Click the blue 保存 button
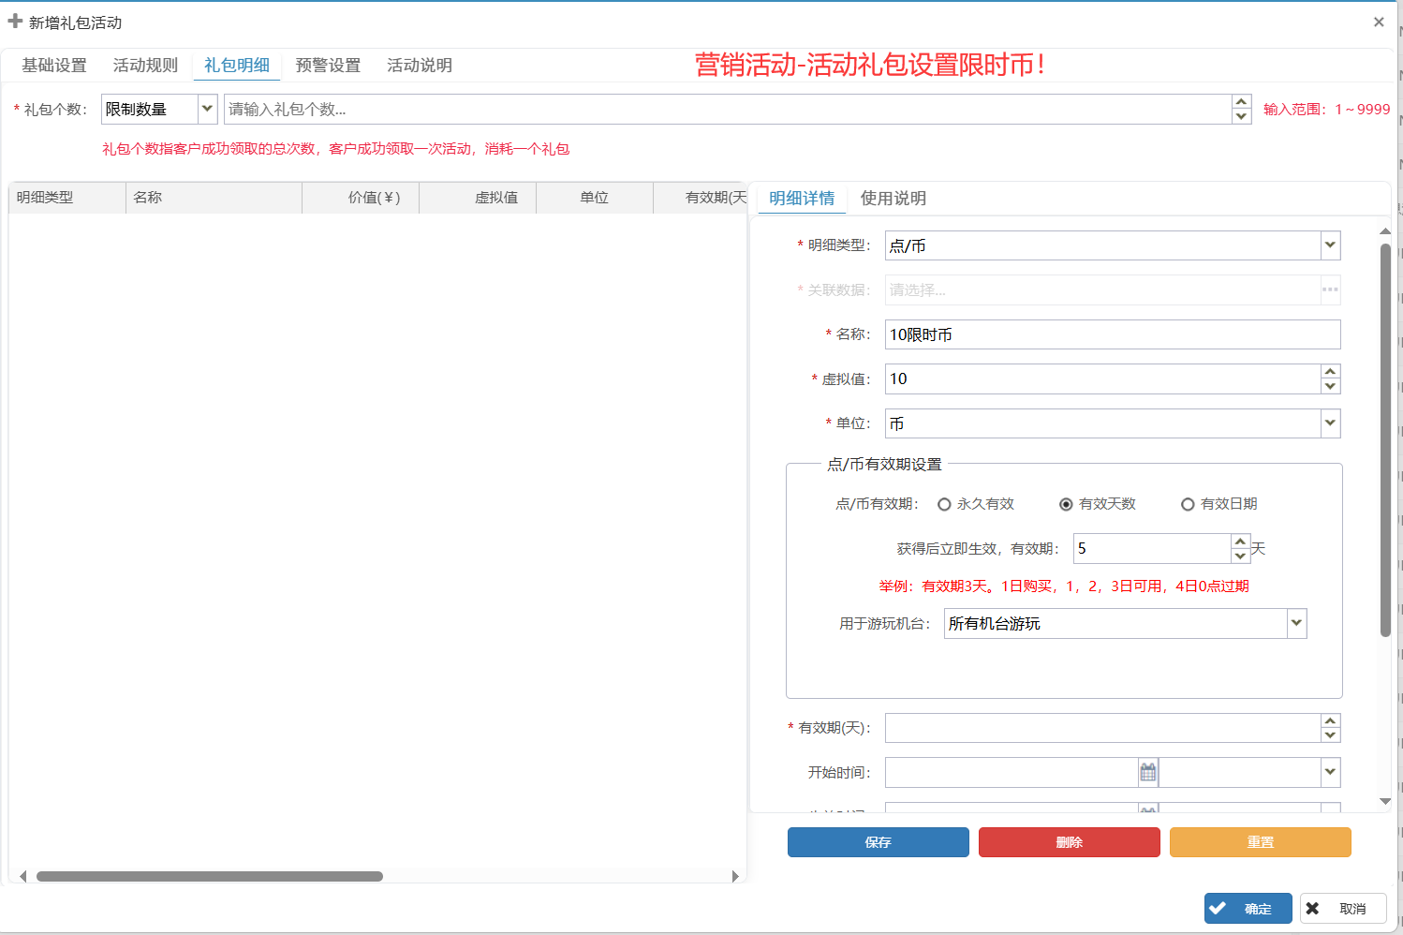 coord(878,842)
